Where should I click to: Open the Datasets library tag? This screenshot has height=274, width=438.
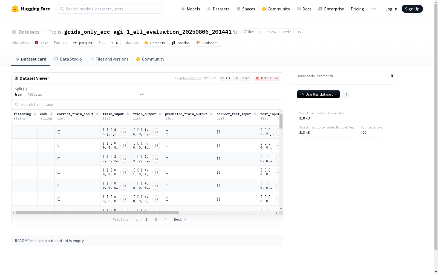pos(155,43)
